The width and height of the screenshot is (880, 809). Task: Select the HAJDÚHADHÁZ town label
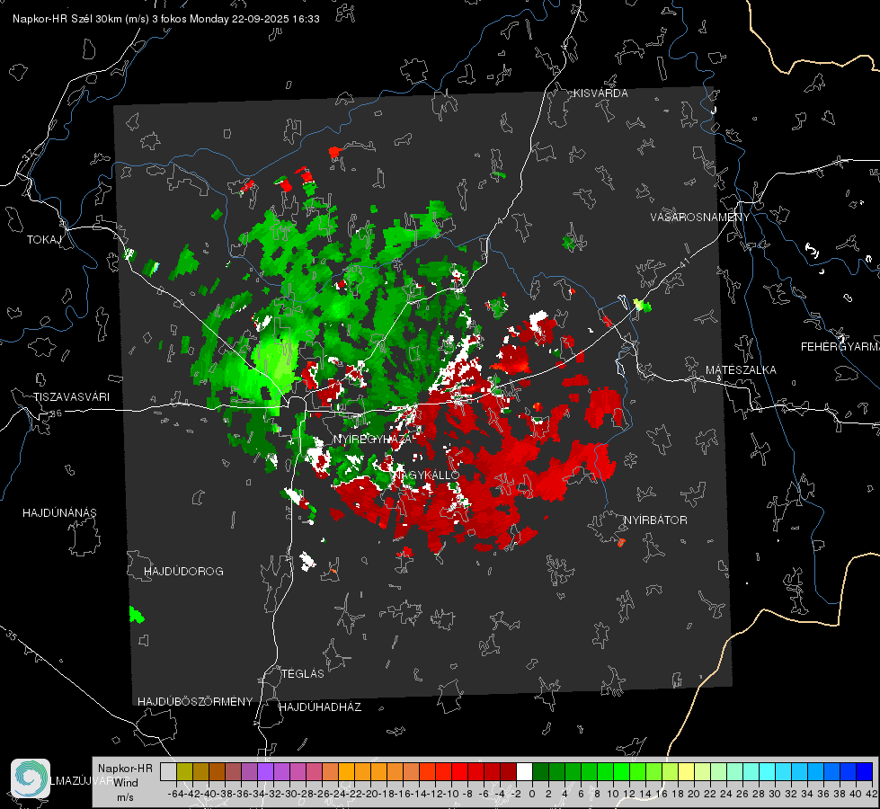click(320, 707)
